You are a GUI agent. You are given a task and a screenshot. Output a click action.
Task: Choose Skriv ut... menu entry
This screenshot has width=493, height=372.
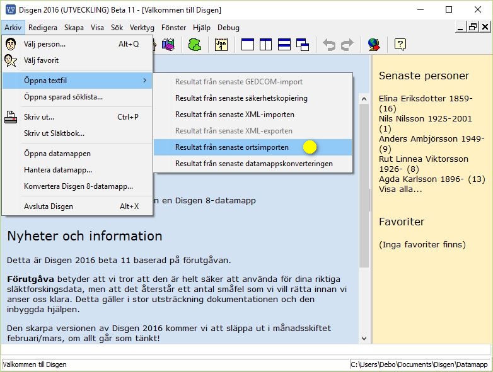78,117
